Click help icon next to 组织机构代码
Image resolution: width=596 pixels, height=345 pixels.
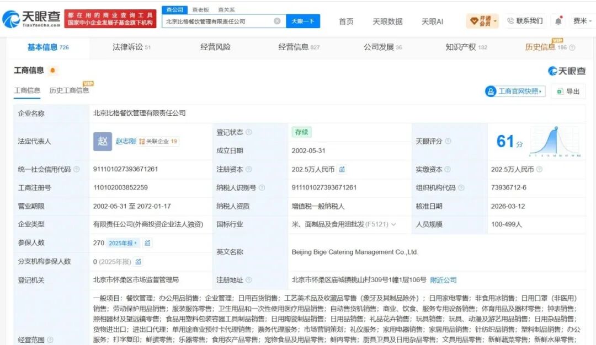[x=461, y=187]
